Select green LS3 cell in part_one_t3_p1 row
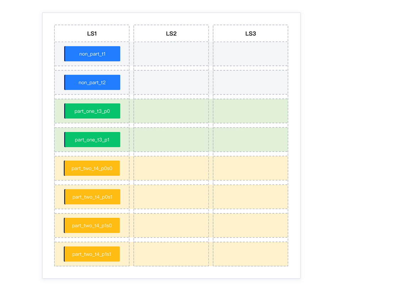Image resolution: width=409 pixels, height=291 pixels. coord(250,140)
